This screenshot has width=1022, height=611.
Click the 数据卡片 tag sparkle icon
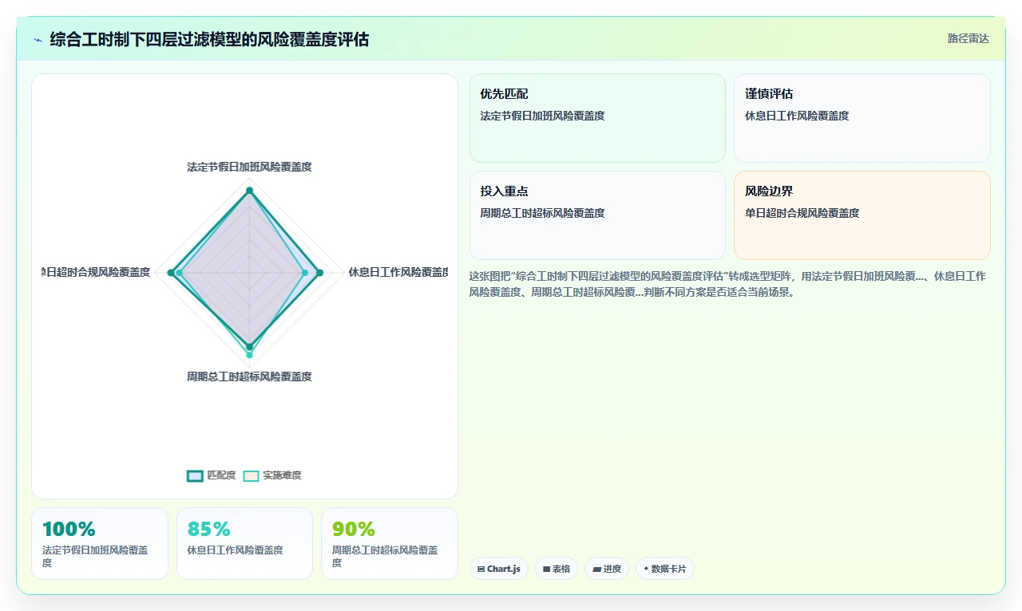point(646,569)
